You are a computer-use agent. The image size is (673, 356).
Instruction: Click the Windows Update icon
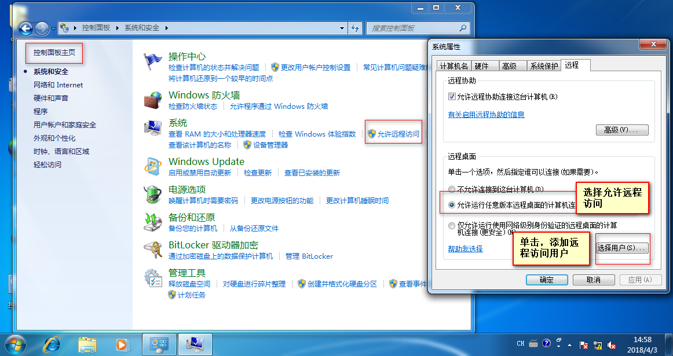pos(152,166)
